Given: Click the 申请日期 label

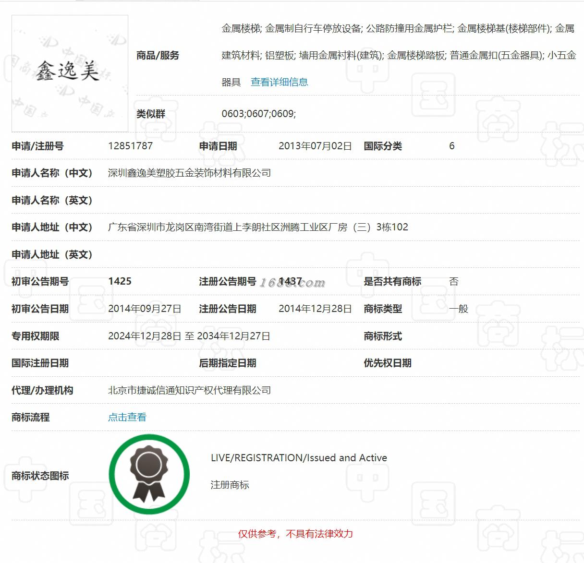Looking at the screenshot, I should coord(219,146).
